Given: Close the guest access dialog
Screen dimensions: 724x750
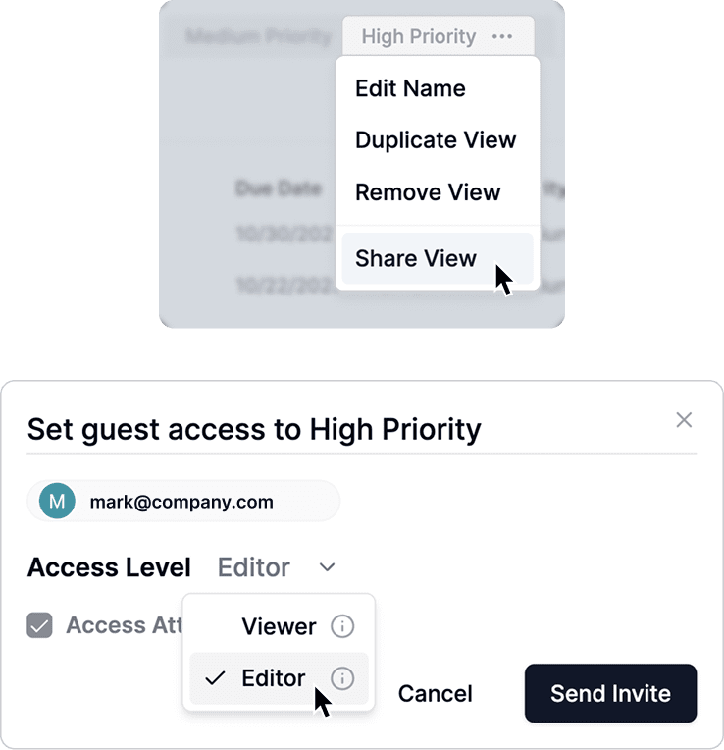Looking at the screenshot, I should (684, 420).
